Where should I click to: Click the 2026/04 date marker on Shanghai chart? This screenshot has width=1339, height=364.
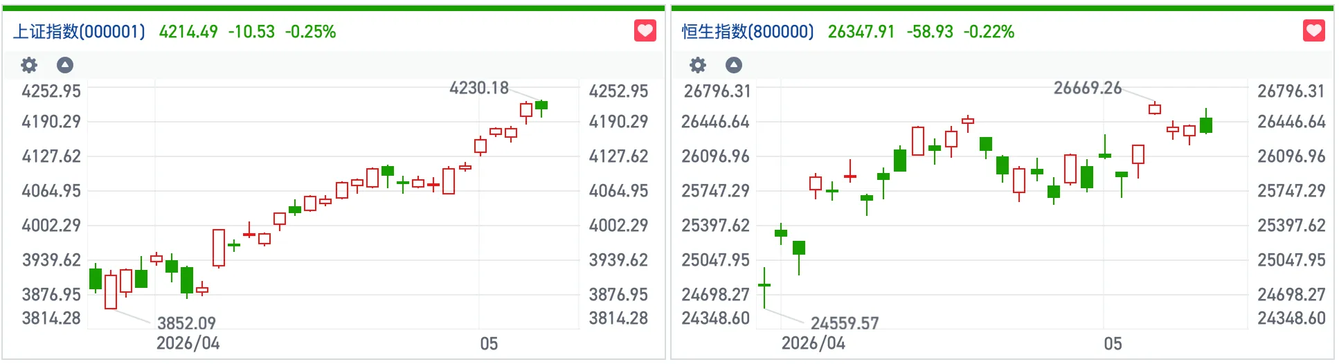tap(188, 343)
